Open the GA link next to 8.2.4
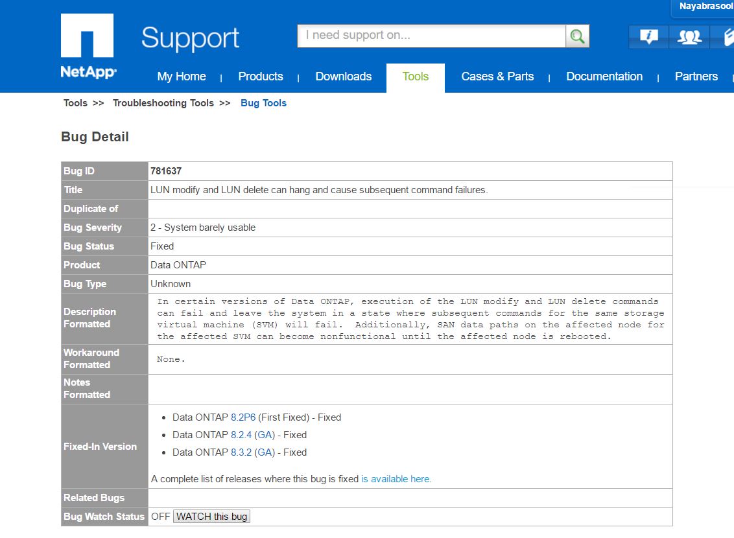 (265, 434)
